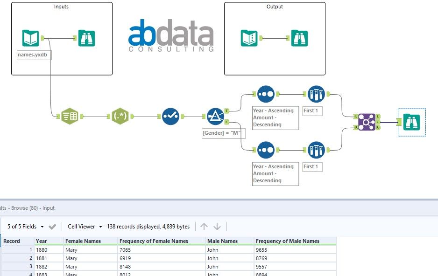Click the Select tool with checkmark

[x=170, y=116]
